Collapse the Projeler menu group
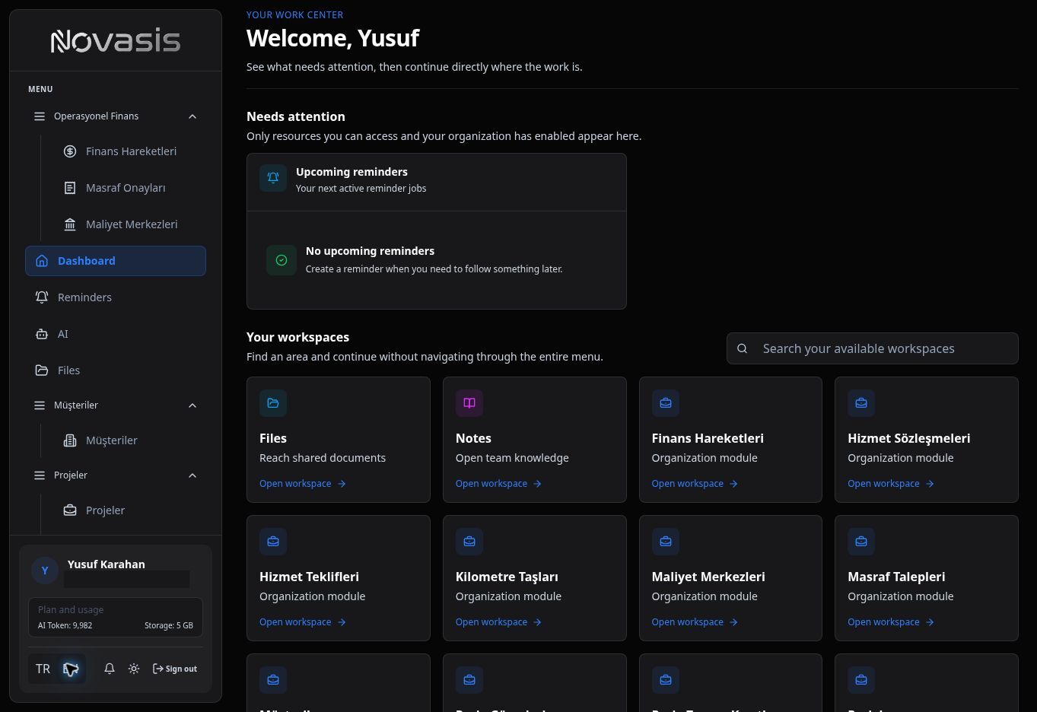This screenshot has height=712, width=1037. tap(192, 475)
